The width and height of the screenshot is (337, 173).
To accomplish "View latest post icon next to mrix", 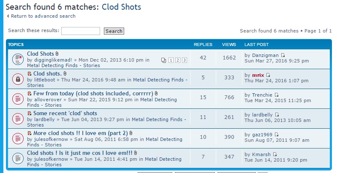I will pos(268,75).
